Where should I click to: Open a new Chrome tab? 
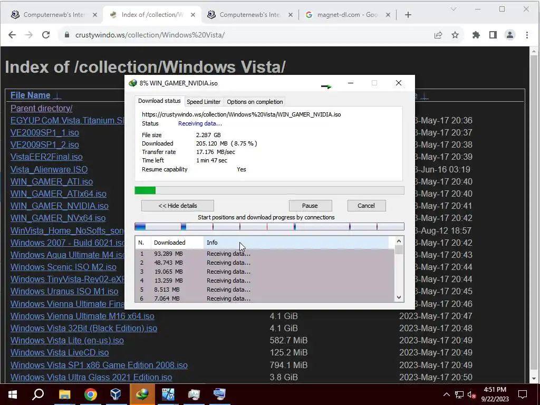point(408,15)
